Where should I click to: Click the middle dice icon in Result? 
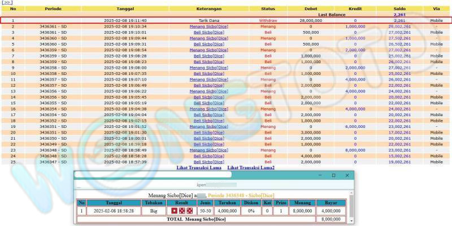coord(181,211)
